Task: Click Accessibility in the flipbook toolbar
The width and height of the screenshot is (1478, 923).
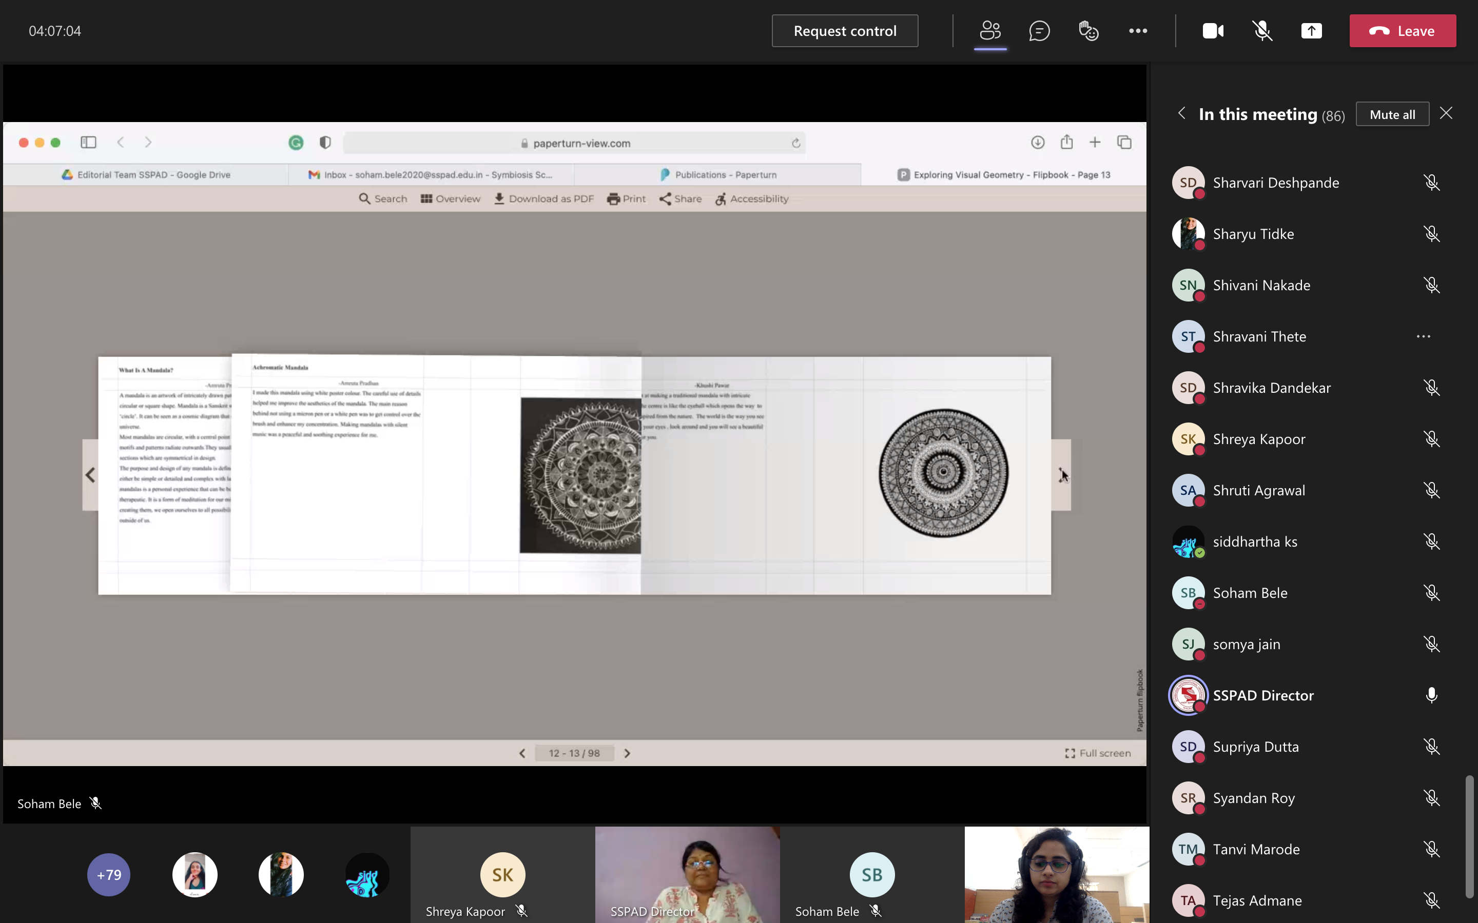Action: 752,199
